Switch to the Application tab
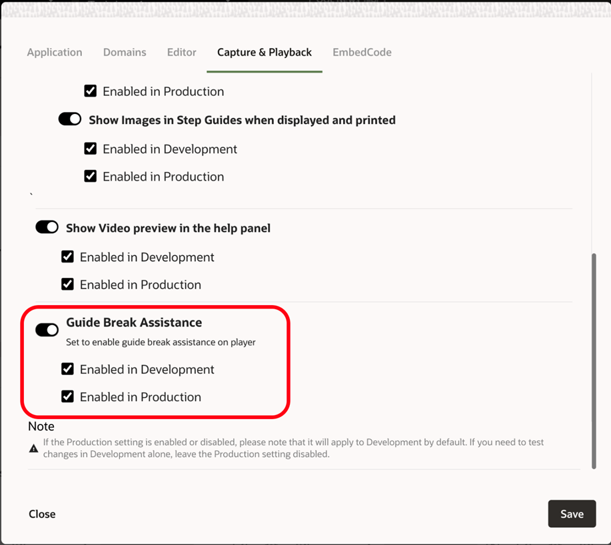 (55, 52)
